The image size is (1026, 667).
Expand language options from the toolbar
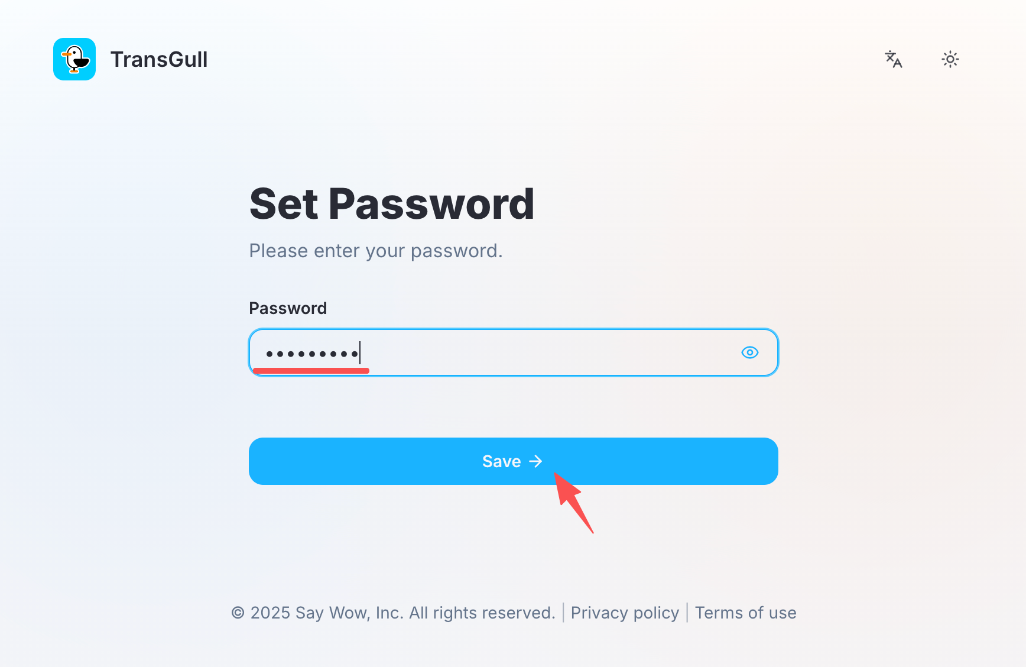pos(894,59)
